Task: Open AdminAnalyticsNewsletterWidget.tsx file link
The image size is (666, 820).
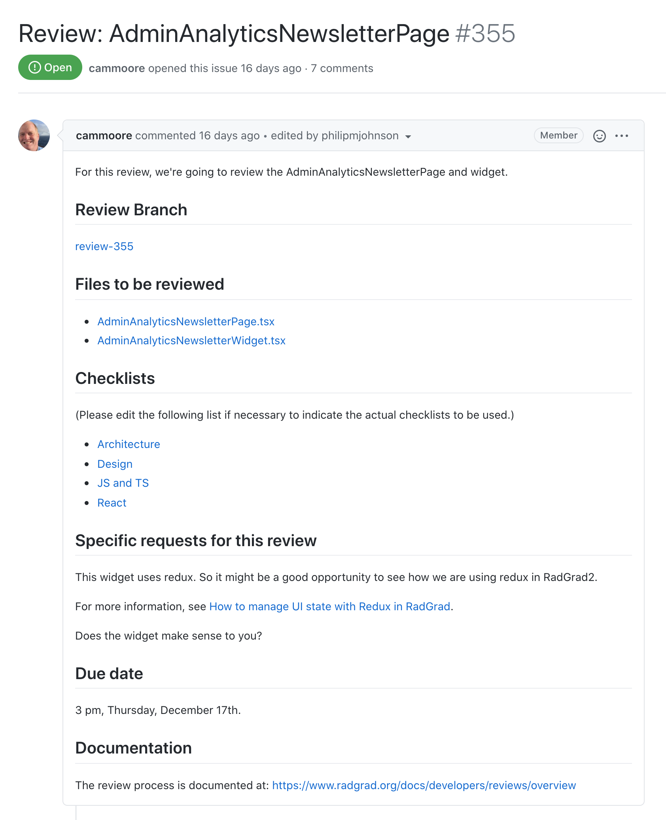Action: (191, 340)
